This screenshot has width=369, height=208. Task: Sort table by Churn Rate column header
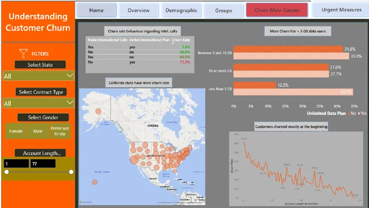pyautogui.click(x=181, y=40)
